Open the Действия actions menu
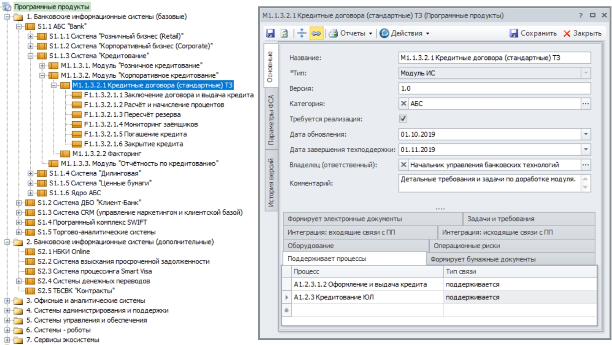The height and width of the screenshot is (345, 612). (405, 33)
